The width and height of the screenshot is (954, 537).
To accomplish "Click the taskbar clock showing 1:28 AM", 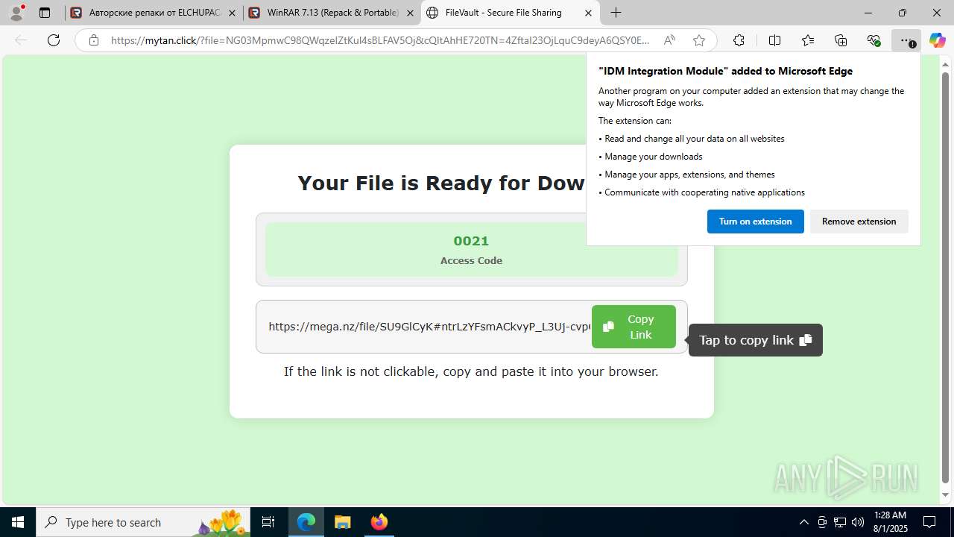I will [890, 522].
